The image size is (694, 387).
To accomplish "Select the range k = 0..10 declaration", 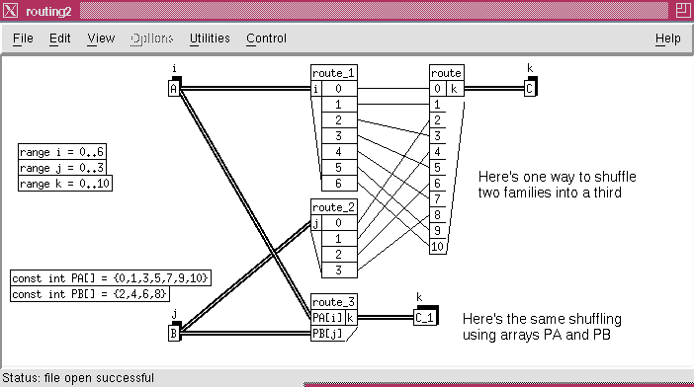I will pyautogui.click(x=65, y=184).
